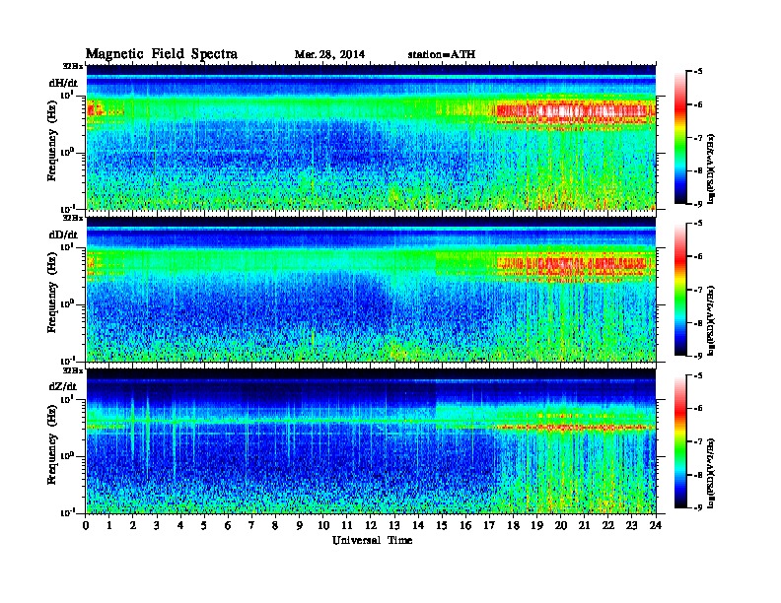Click the "Universal Time" axis title

point(372,540)
